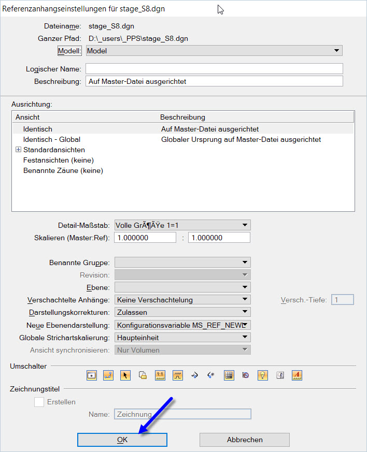
Task: Expand the Standardansichten tree node
Action: tap(18, 150)
